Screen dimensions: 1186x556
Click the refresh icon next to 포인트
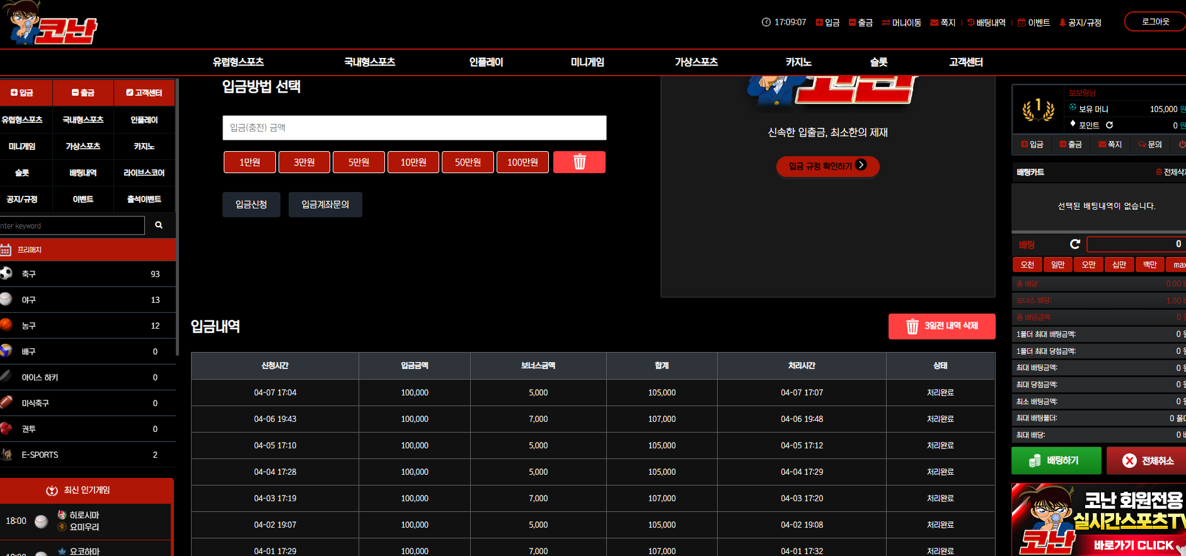pos(1109,125)
